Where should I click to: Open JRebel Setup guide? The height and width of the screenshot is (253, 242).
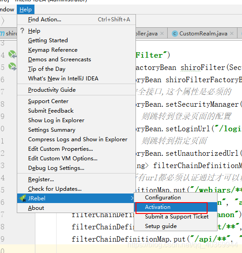pos(175,226)
